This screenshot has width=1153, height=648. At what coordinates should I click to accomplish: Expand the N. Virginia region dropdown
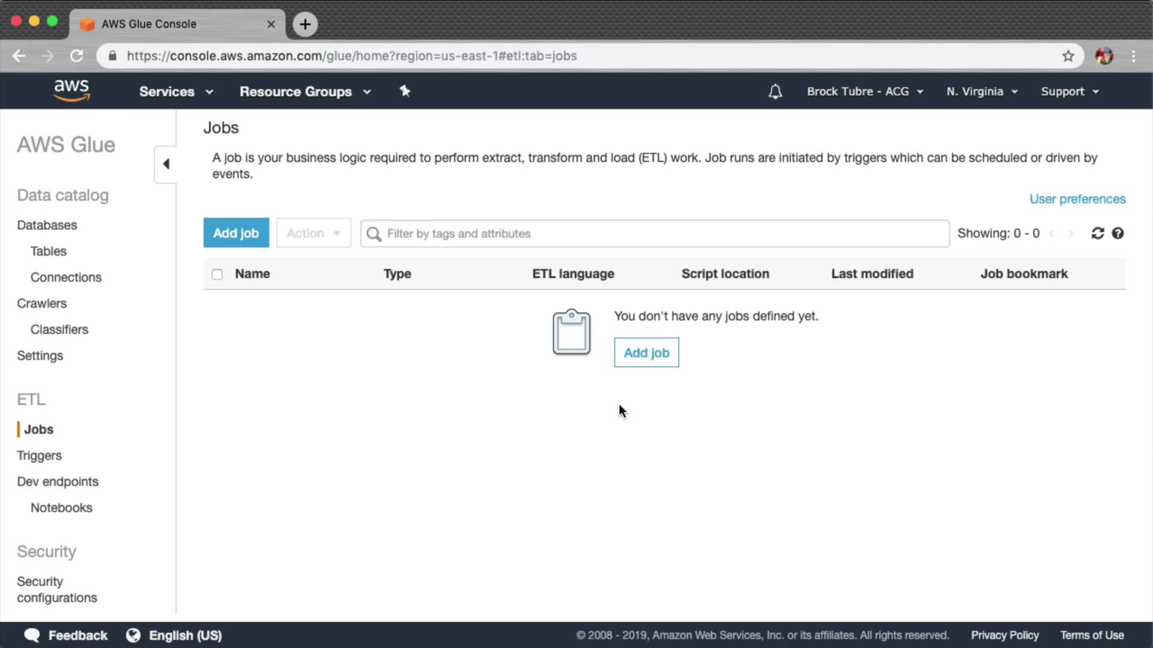(982, 91)
